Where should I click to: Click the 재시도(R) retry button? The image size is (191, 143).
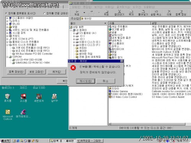coord(86,81)
